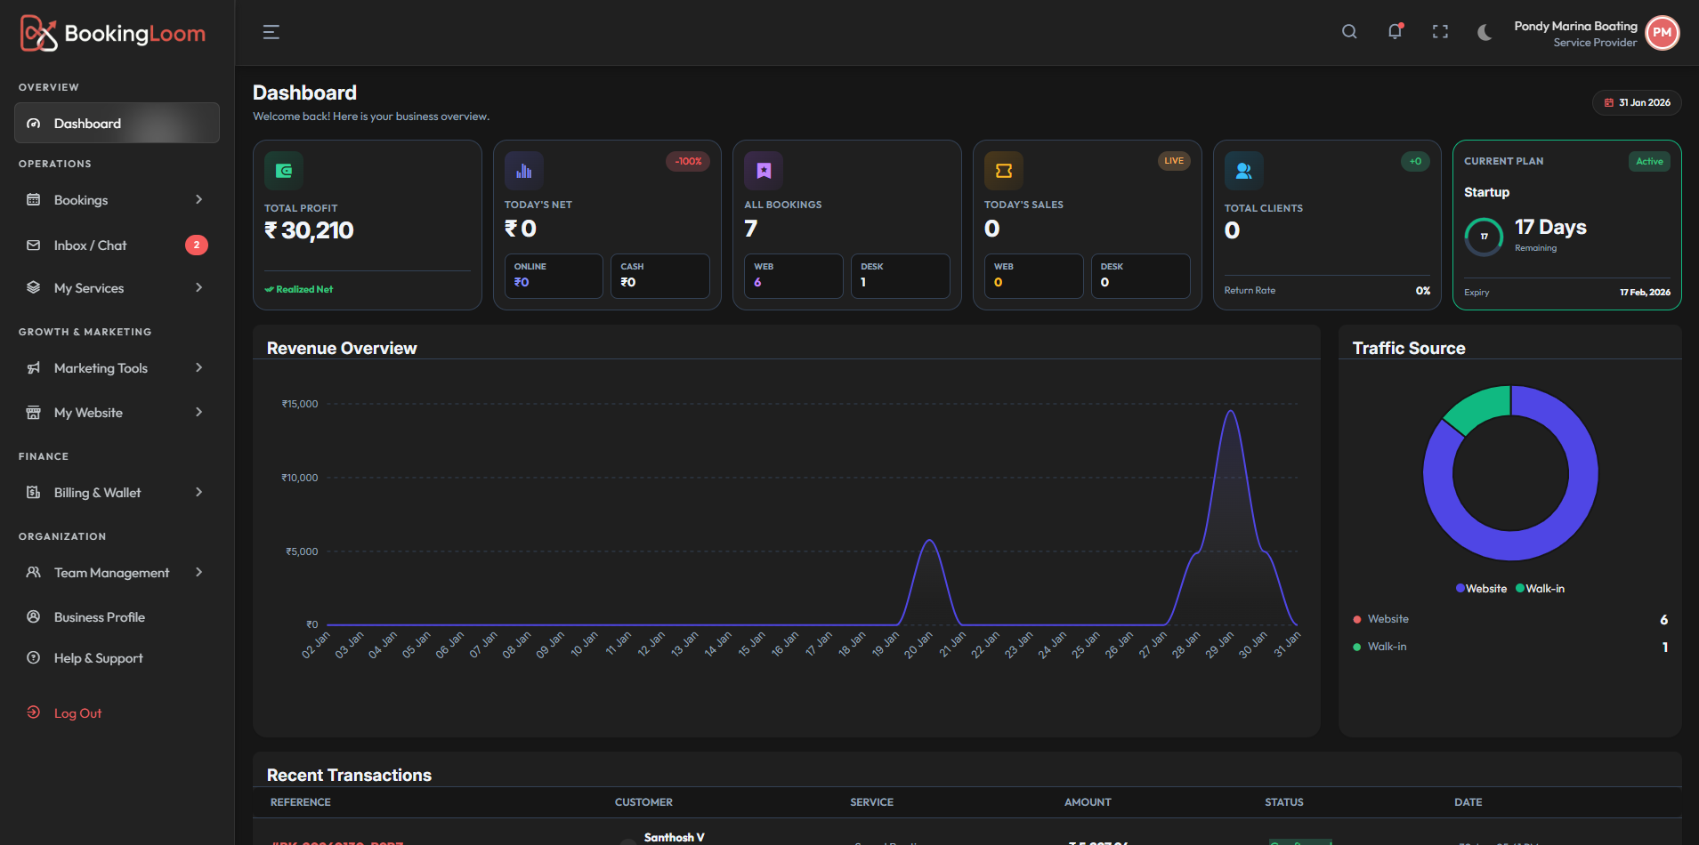Click the Today's Sales ticket icon
The width and height of the screenshot is (1699, 845).
point(1003,171)
